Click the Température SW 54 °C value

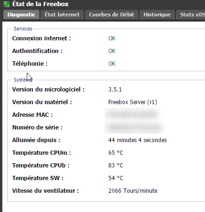tap(116, 178)
